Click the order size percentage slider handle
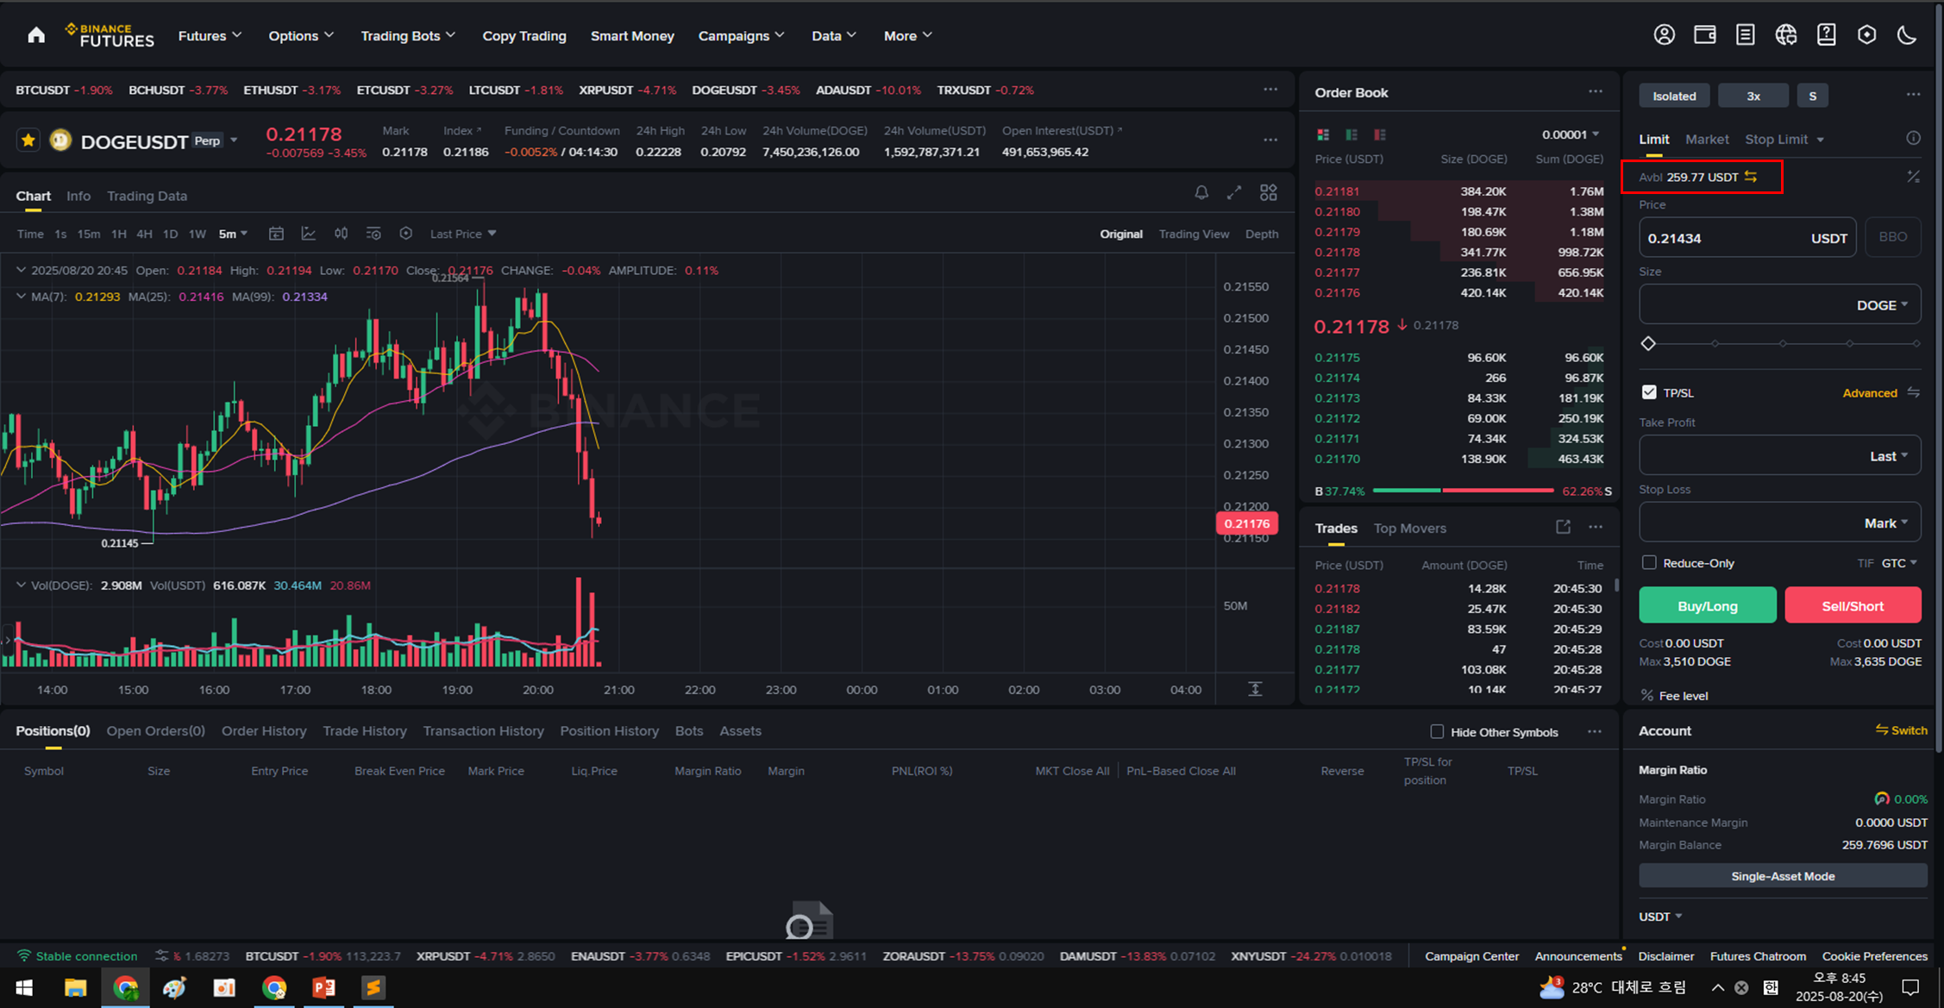1944x1008 pixels. 1648,343
